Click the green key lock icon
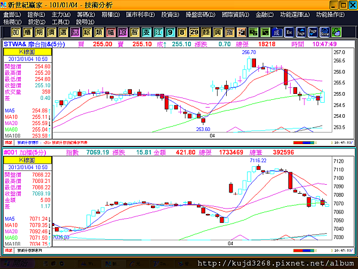358x269 pixels. pos(337,32)
